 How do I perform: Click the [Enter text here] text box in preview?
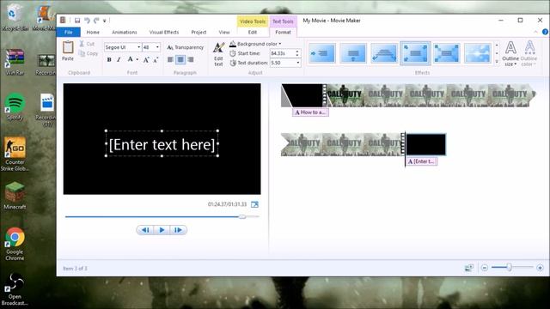(162, 144)
